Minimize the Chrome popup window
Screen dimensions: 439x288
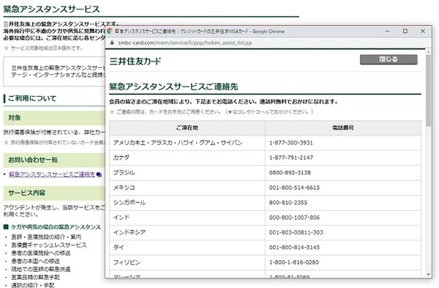[x=388, y=31]
